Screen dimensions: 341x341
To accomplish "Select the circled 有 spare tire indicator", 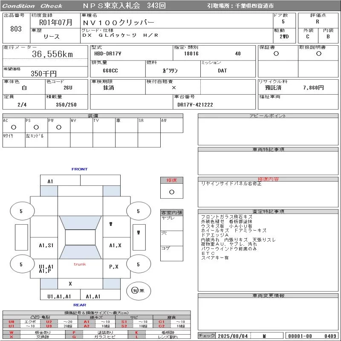I will pos(135,291).
